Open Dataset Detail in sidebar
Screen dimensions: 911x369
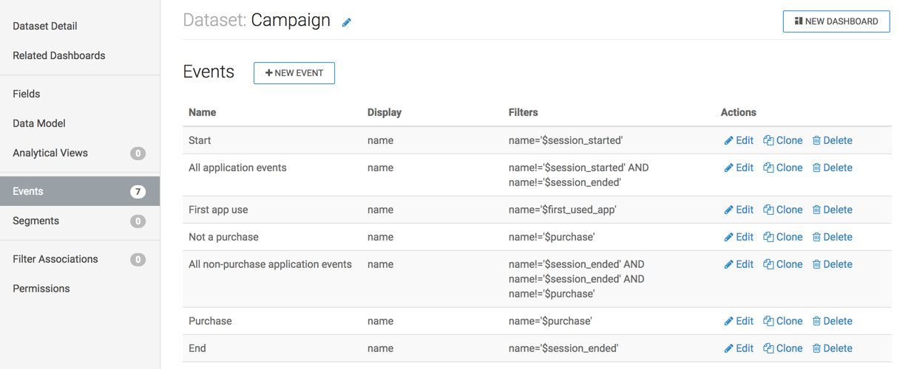tap(45, 26)
